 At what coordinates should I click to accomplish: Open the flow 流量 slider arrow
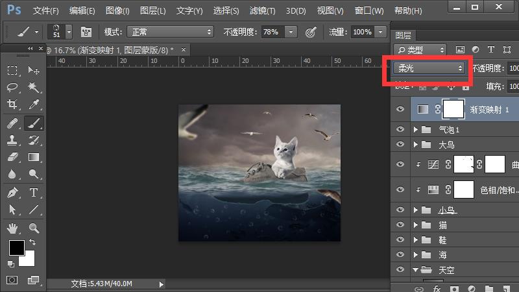point(381,32)
